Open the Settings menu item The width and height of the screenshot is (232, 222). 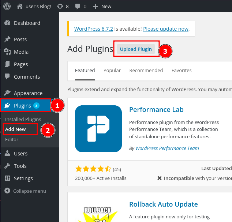point(23,178)
